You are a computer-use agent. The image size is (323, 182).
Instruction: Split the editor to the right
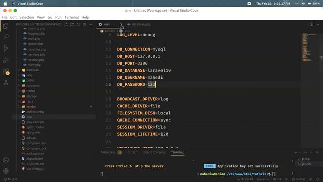[x=311, y=24]
